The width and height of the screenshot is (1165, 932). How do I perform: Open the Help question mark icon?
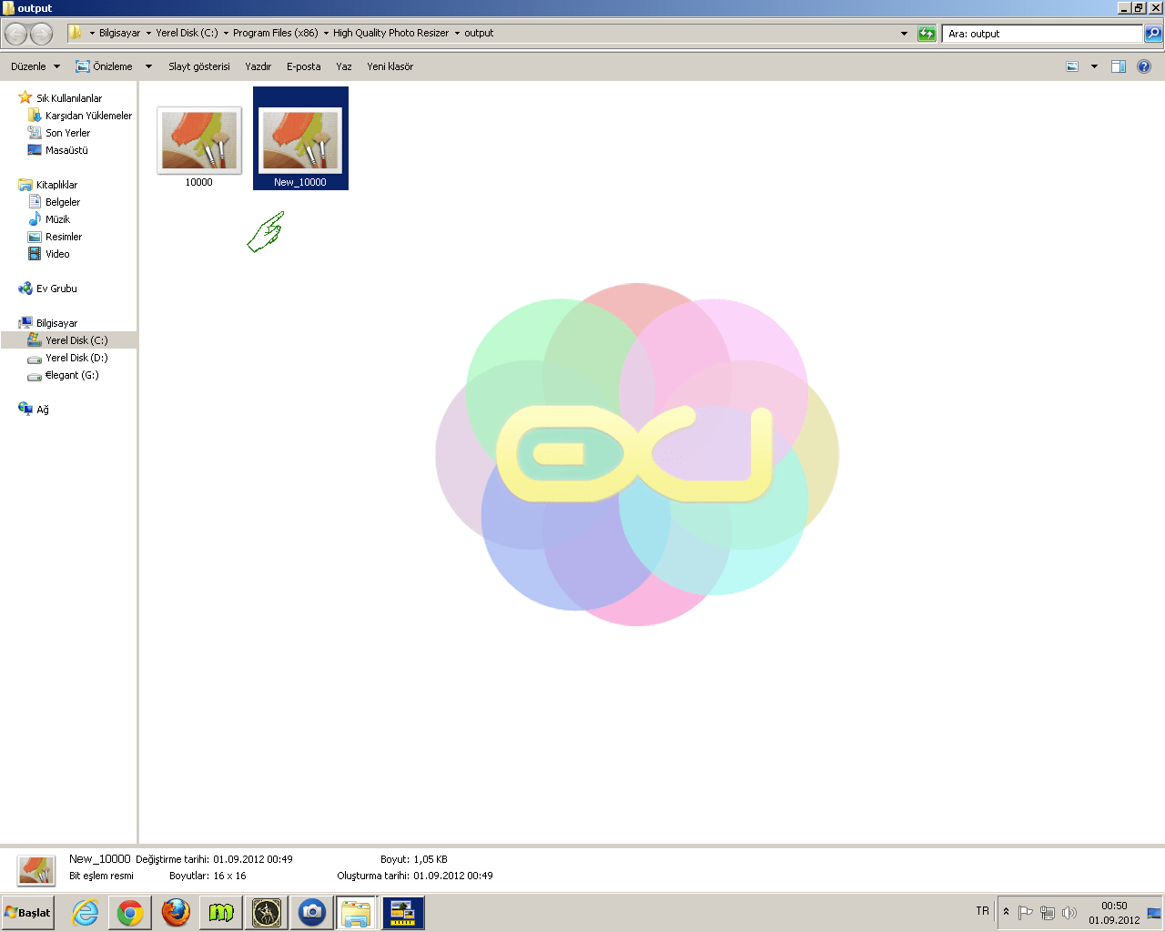pyautogui.click(x=1144, y=66)
